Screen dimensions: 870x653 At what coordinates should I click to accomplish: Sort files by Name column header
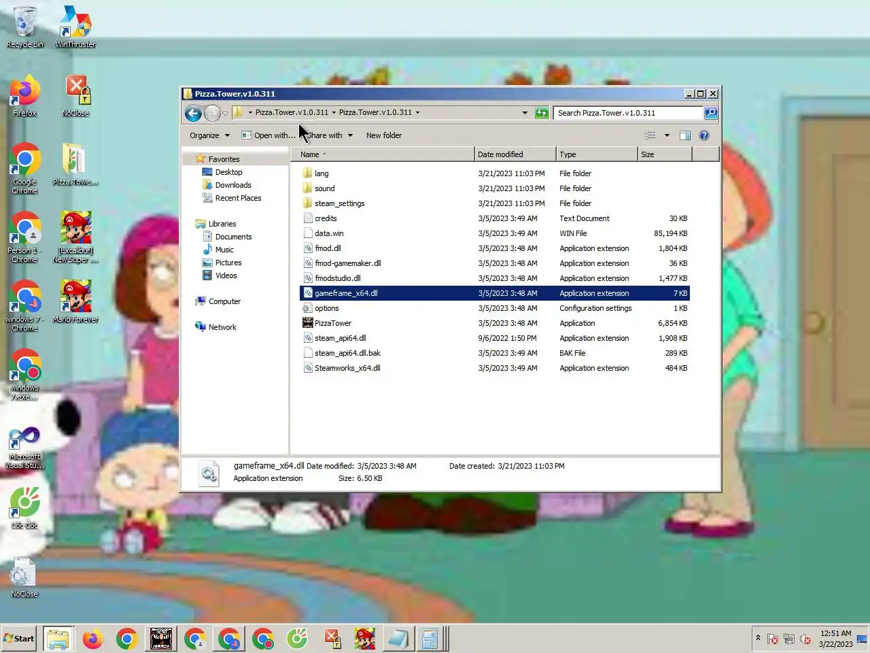[x=383, y=154]
